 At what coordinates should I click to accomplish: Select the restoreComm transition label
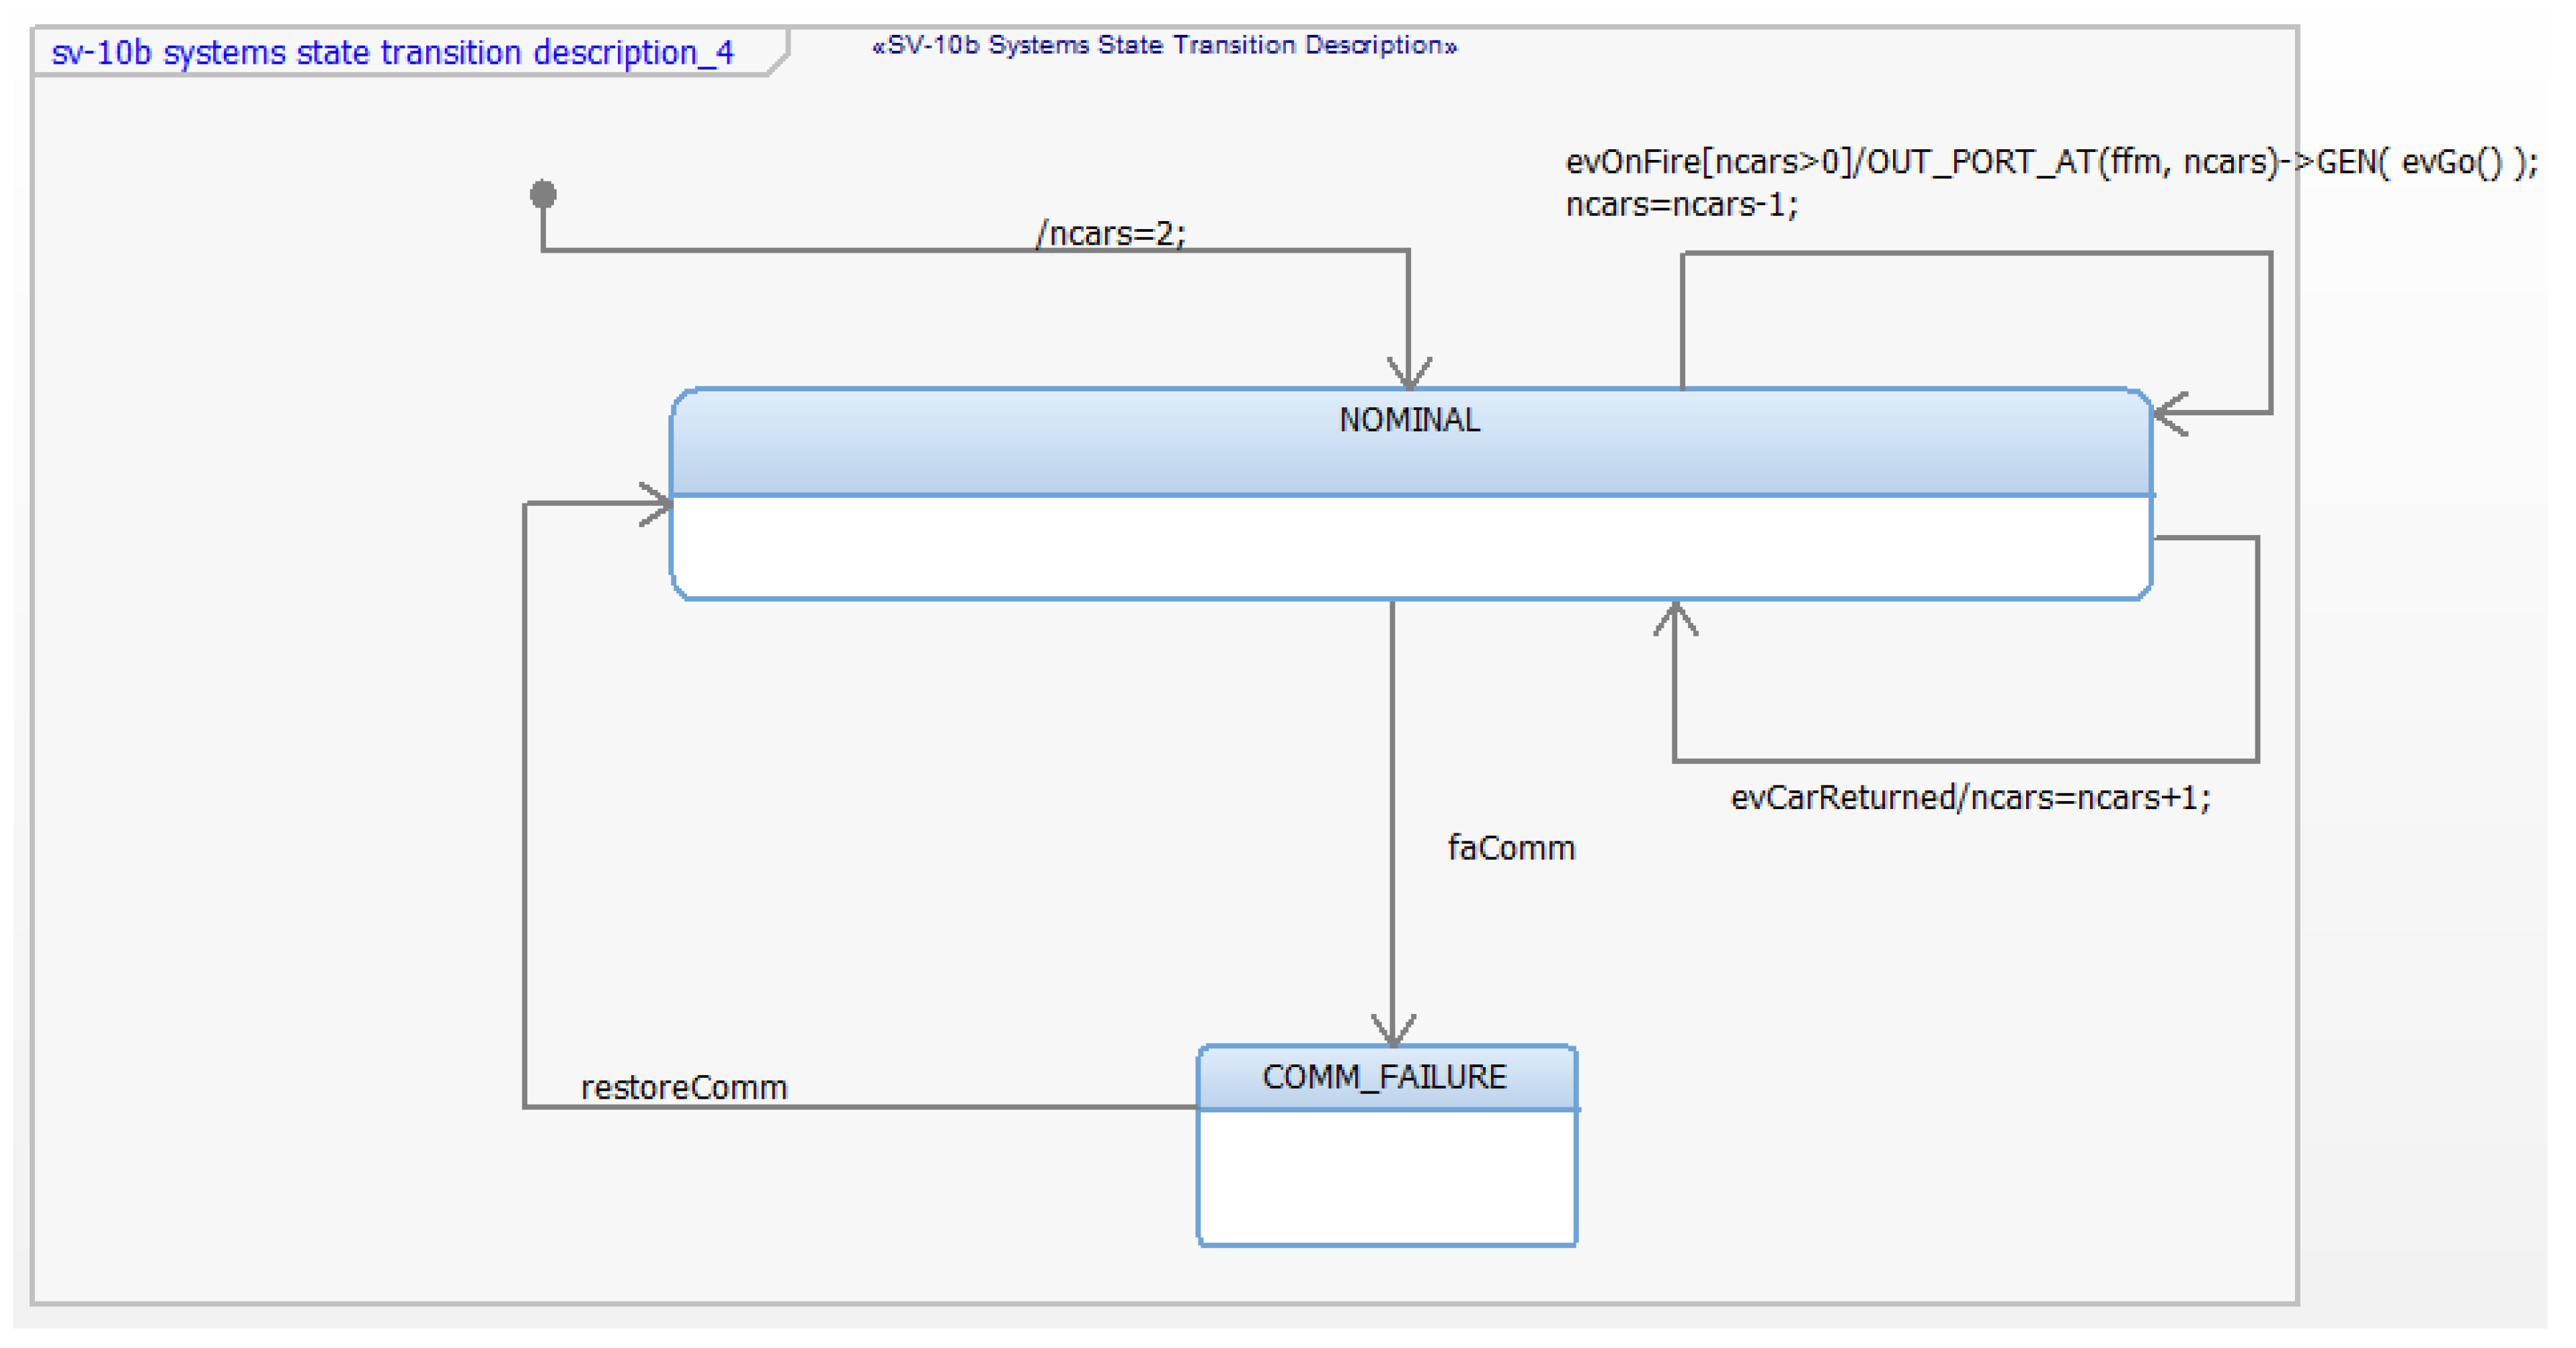click(684, 1088)
